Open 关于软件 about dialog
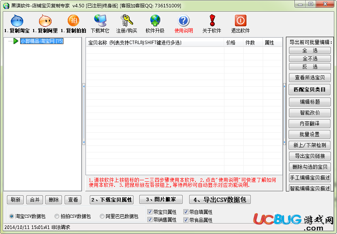337x234 pixels. click(x=212, y=24)
